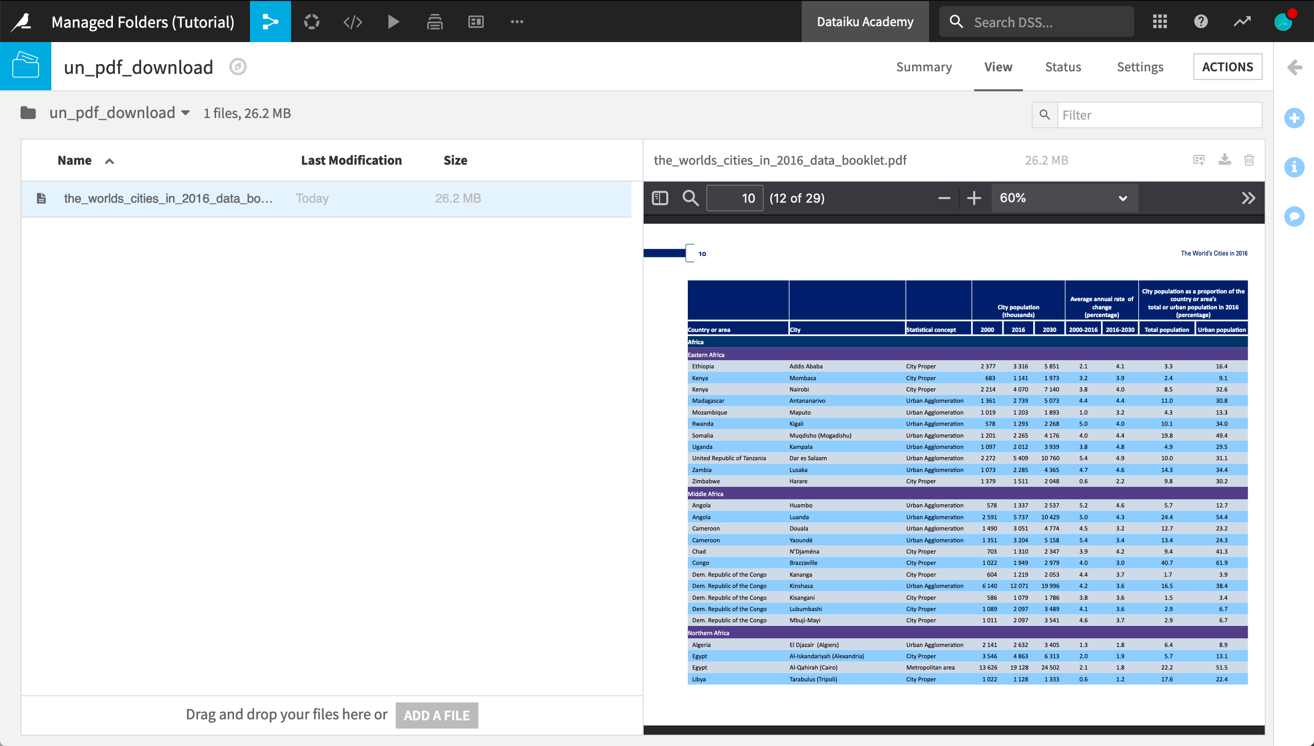Click the ADD A FILE button

point(436,715)
